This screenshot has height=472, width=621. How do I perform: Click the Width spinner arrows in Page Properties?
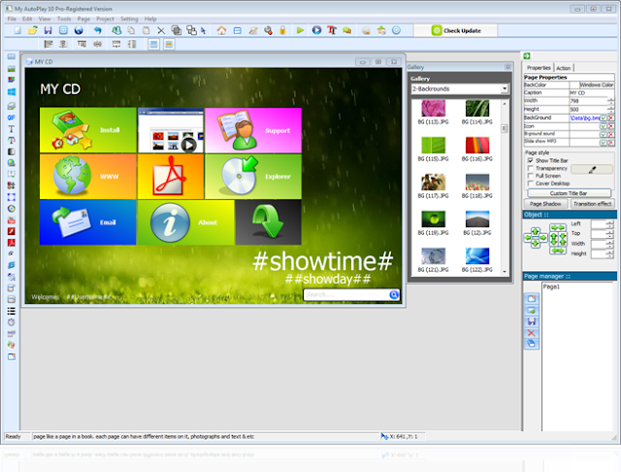610,101
